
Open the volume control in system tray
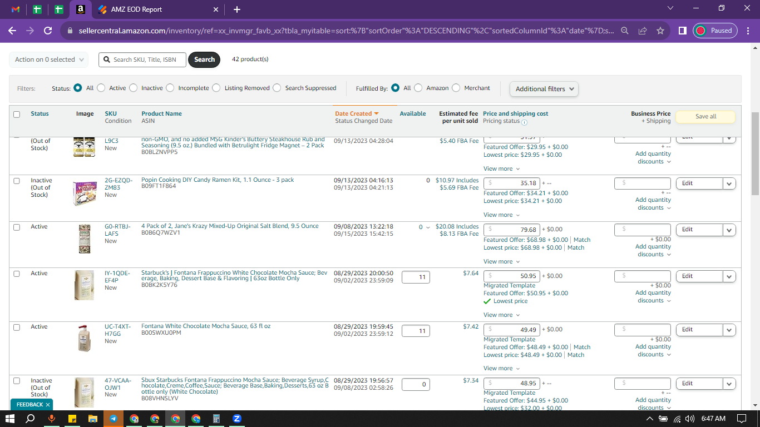pyautogui.click(x=690, y=419)
